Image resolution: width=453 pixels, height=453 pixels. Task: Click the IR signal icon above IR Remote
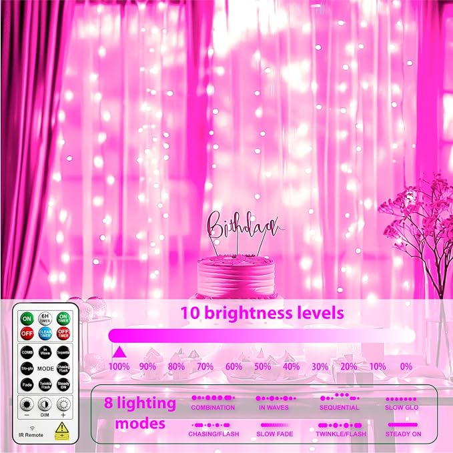click(32, 428)
